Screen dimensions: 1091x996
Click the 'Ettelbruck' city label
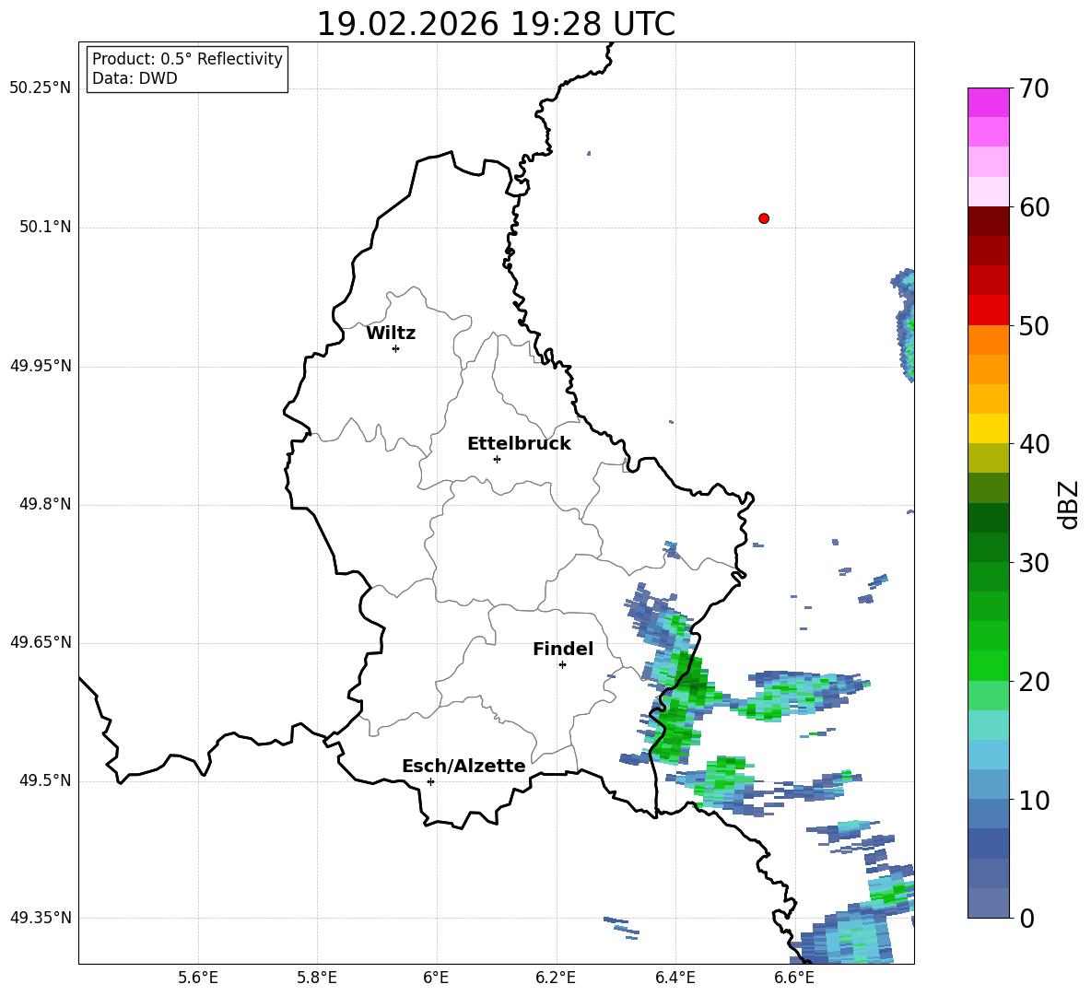point(519,444)
